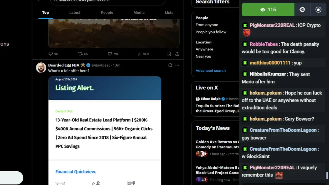This screenshot has width=329, height=185.
Task: Reply to the tweet with 90 replies
Action: (53, 54)
